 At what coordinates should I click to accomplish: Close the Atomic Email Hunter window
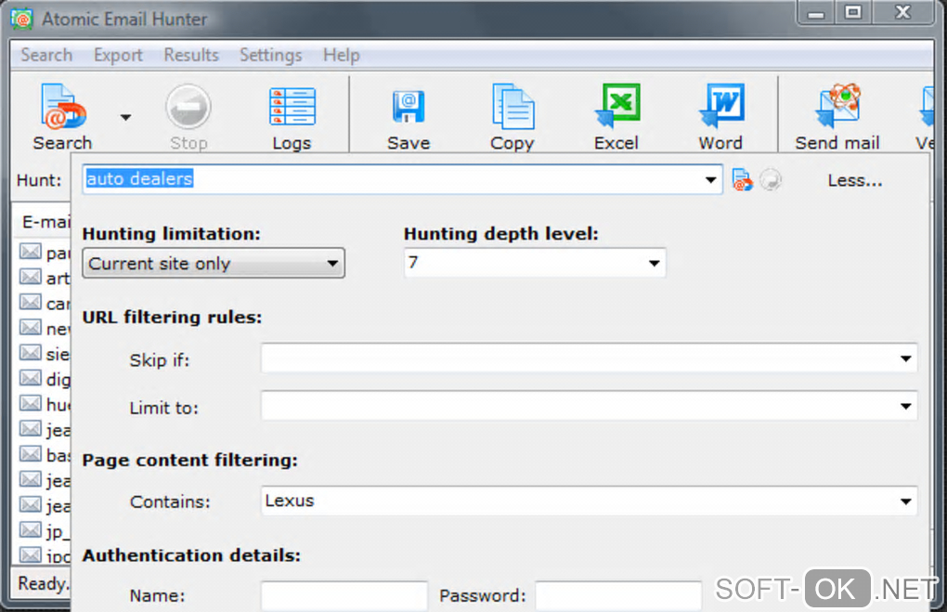(903, 13)
